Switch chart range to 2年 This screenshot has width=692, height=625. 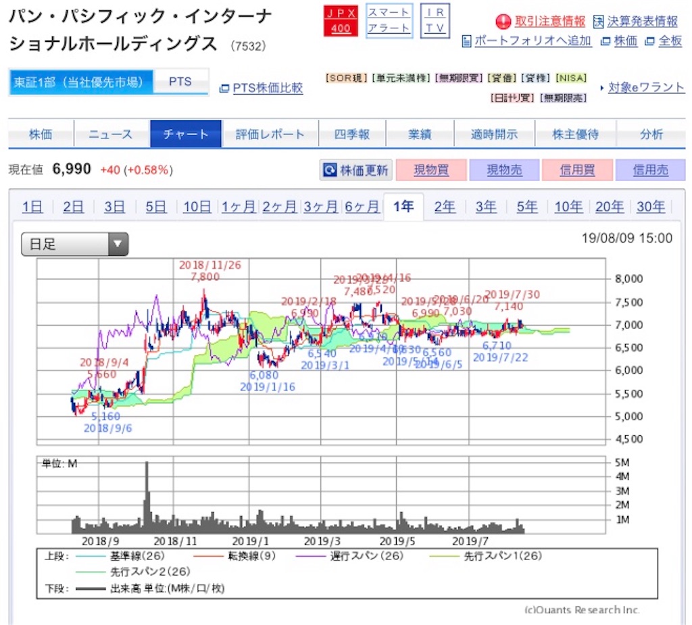[x=445, y=207]
